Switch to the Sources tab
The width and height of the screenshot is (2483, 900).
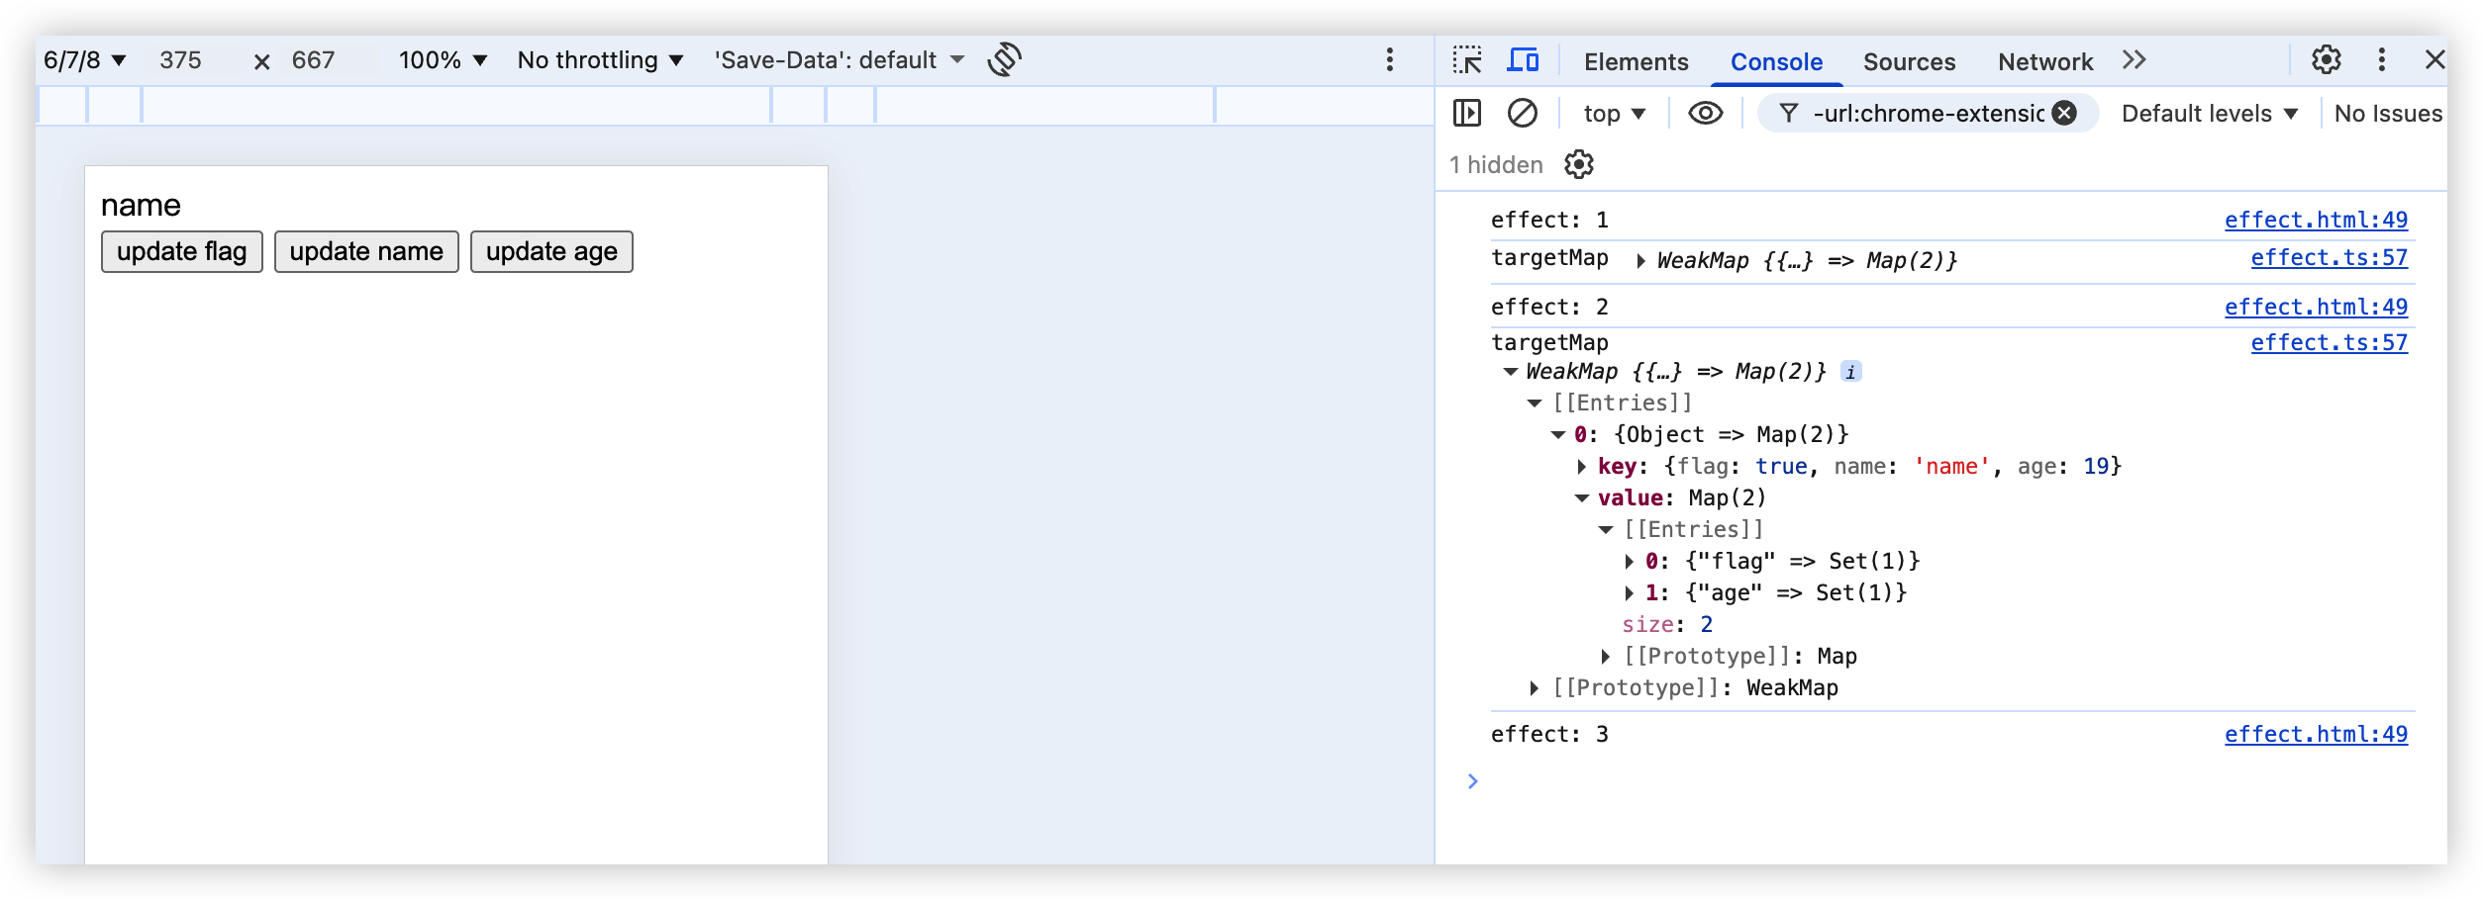[x=1909, y=61]
